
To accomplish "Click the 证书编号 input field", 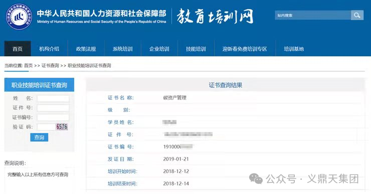I will 53,117.
